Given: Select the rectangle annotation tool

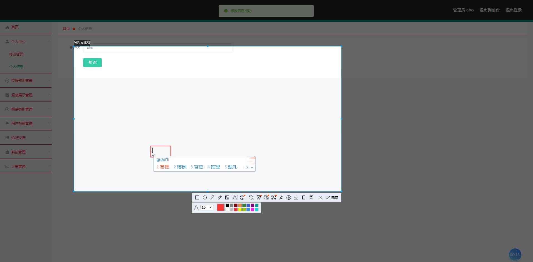Looking at the screenshot, I should click(197, 197).
